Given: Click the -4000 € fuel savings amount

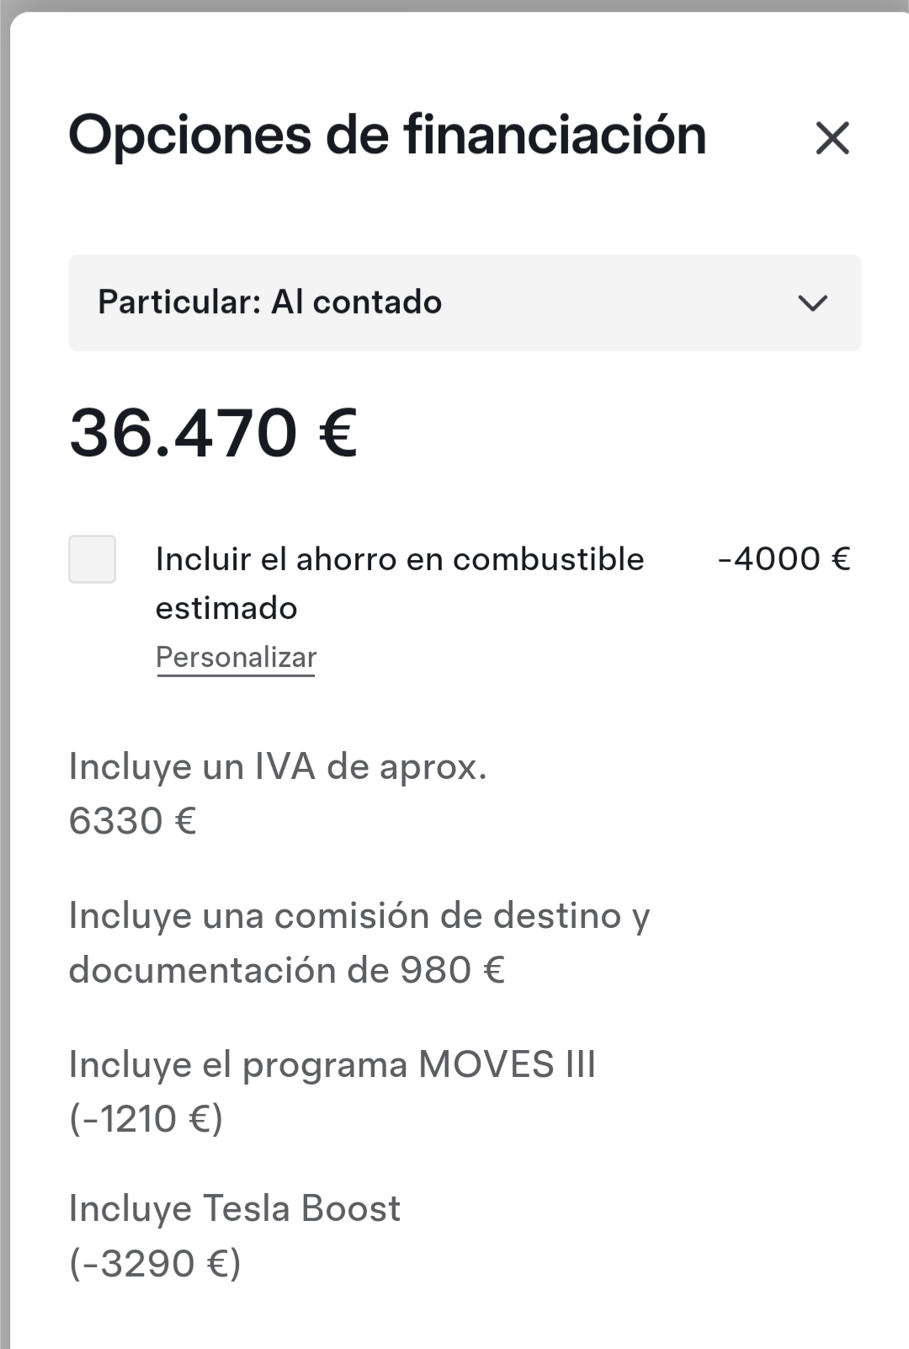Looking at the screenshot, I should (x=784, y=559).
